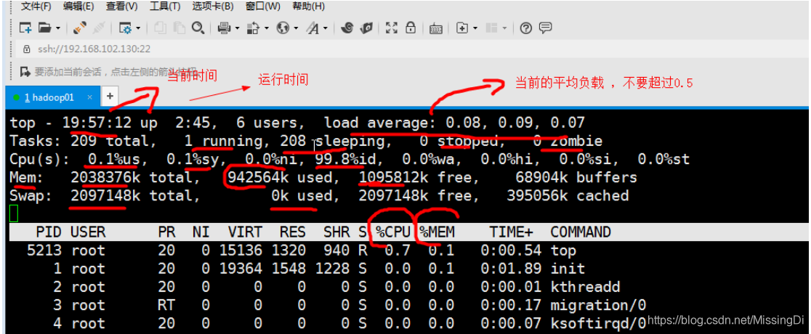Viewport: 811px width, 334px height.
Task: Expand the New tab icon dropdown arrow
Action: point(475,28)
